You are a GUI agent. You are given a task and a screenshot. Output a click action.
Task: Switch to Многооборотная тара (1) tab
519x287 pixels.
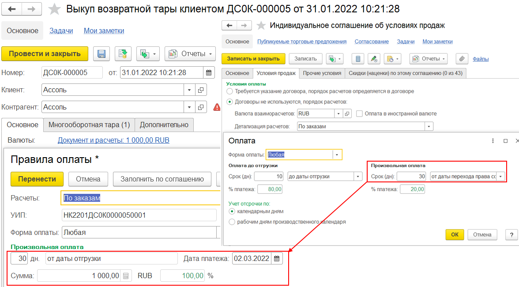[89, 125]
